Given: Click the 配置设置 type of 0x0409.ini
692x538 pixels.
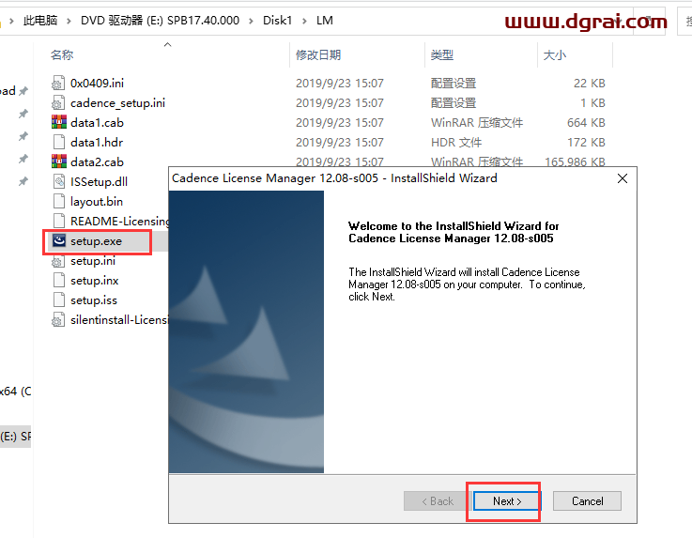Looking at the screenshot, I should [x=454, y=83].
